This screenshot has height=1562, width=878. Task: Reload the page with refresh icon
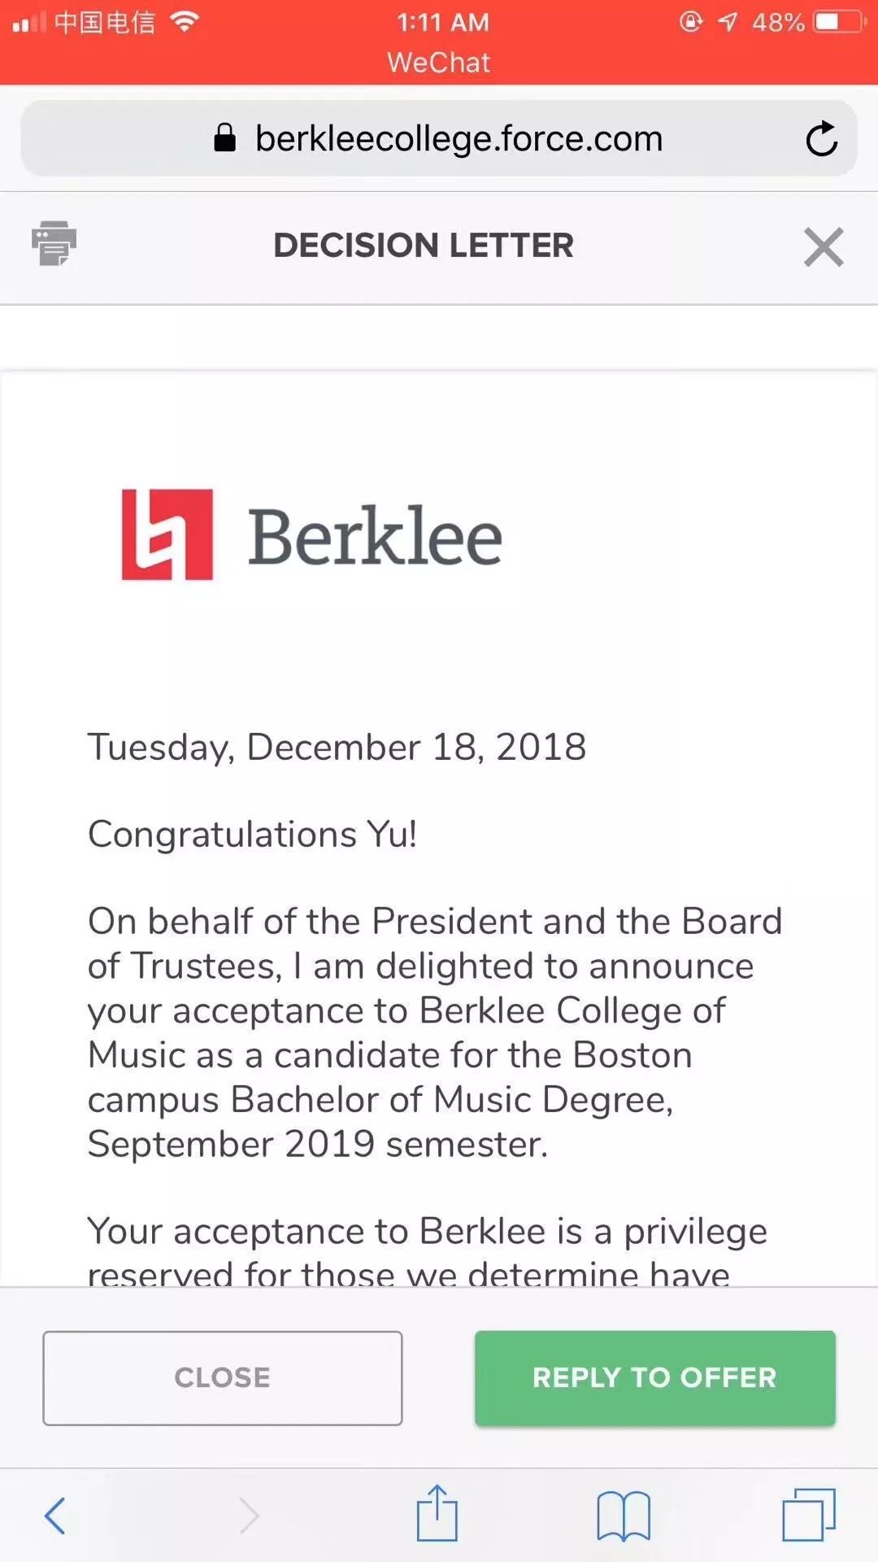point(821,139)
